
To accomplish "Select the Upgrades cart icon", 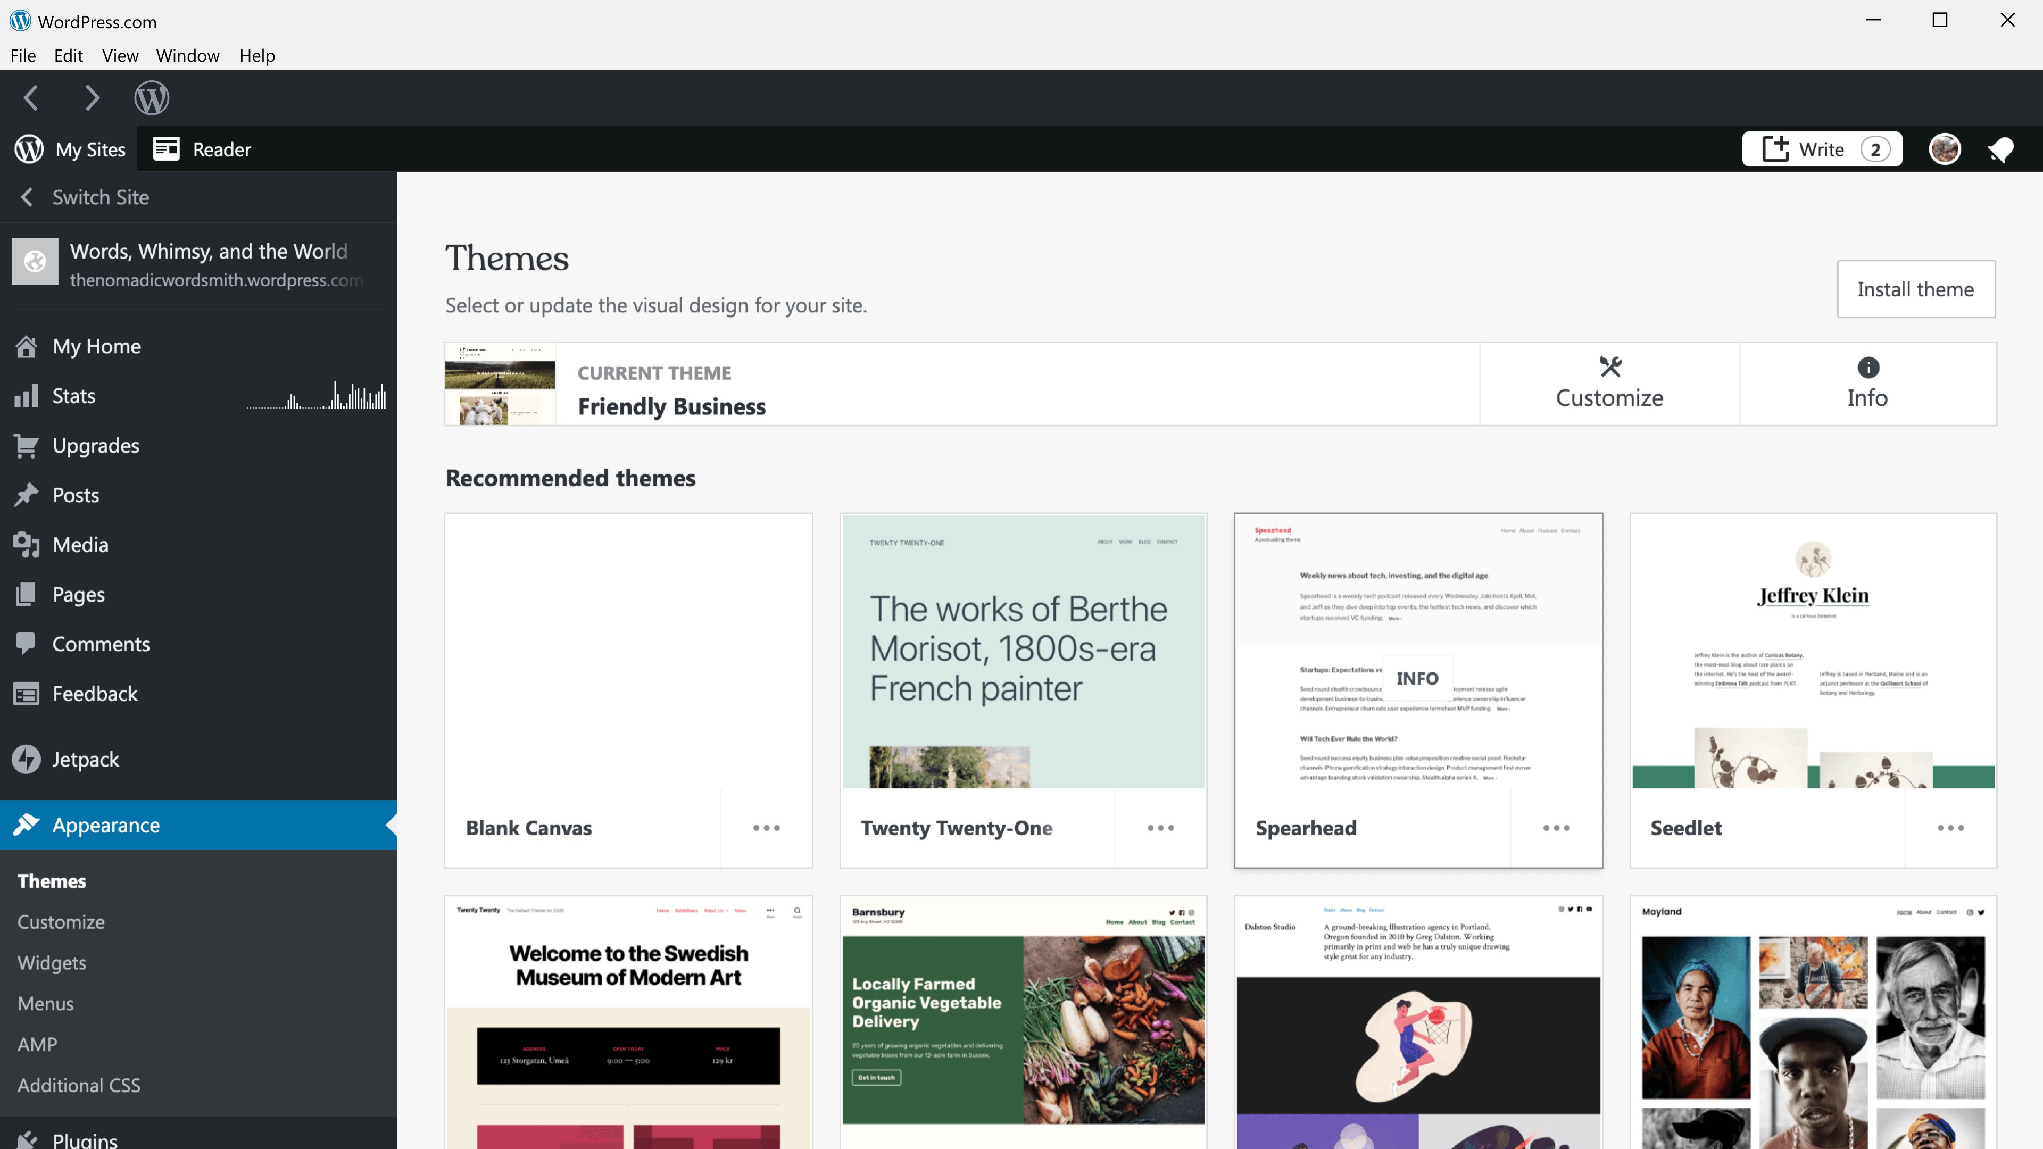I will [26, 445].
